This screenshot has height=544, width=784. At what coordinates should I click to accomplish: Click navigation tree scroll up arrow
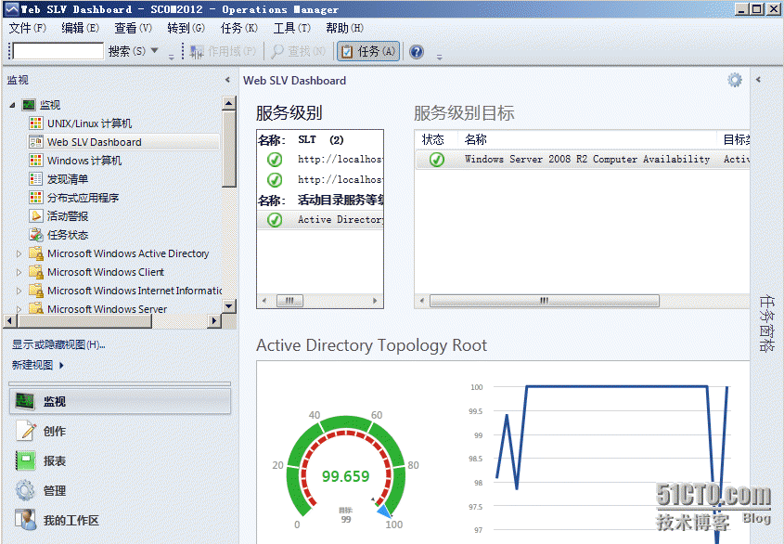coord(229,104)
